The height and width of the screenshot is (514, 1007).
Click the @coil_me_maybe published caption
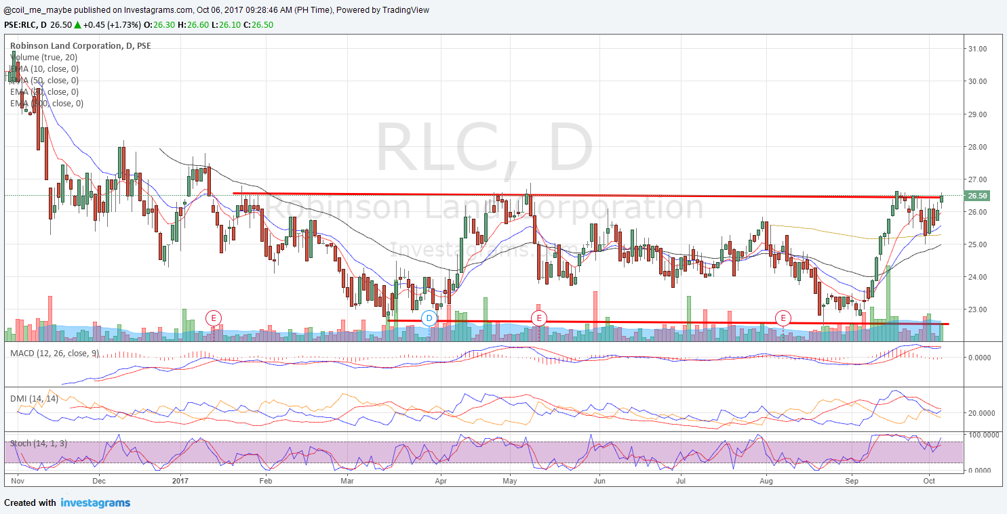216,11
